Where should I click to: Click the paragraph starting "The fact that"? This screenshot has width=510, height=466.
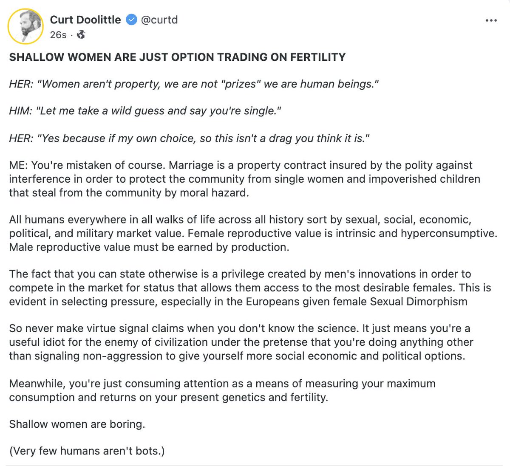pyautogui.click(x=250, y=288)
